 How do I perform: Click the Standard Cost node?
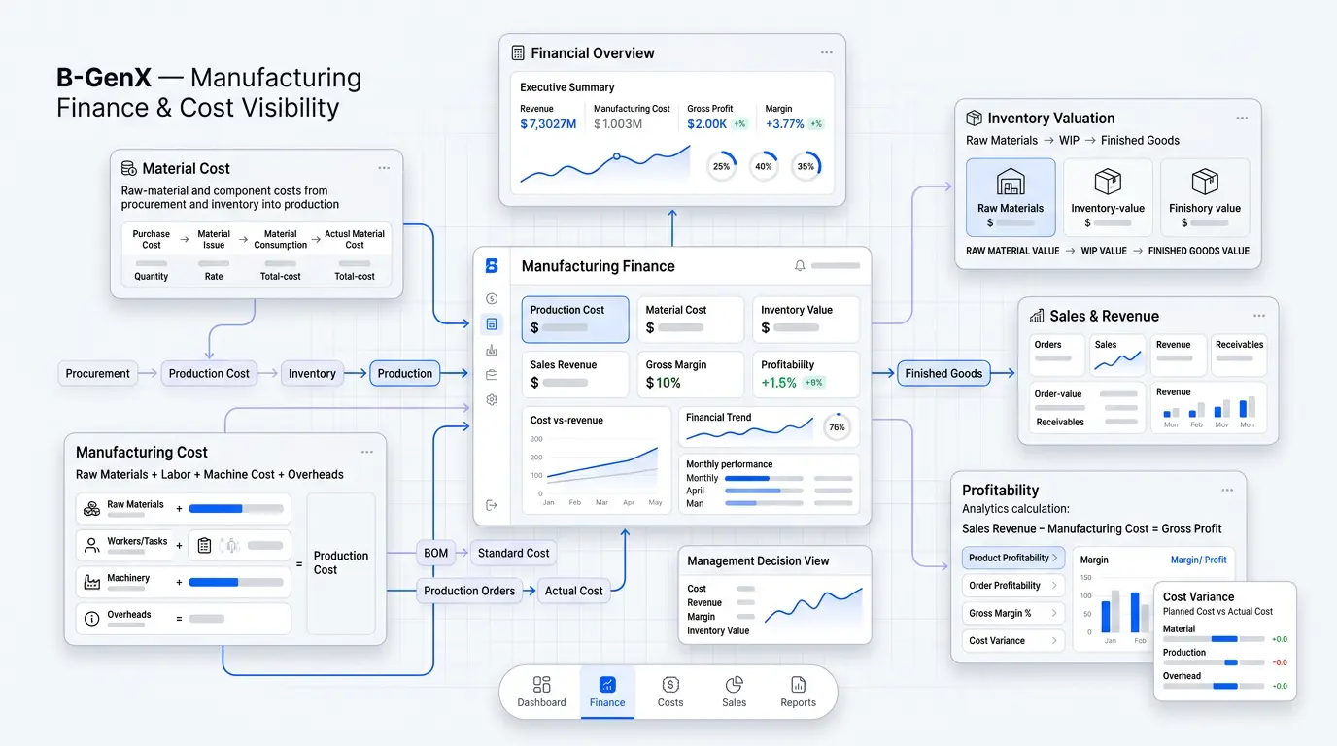click(x=513, y=553)
